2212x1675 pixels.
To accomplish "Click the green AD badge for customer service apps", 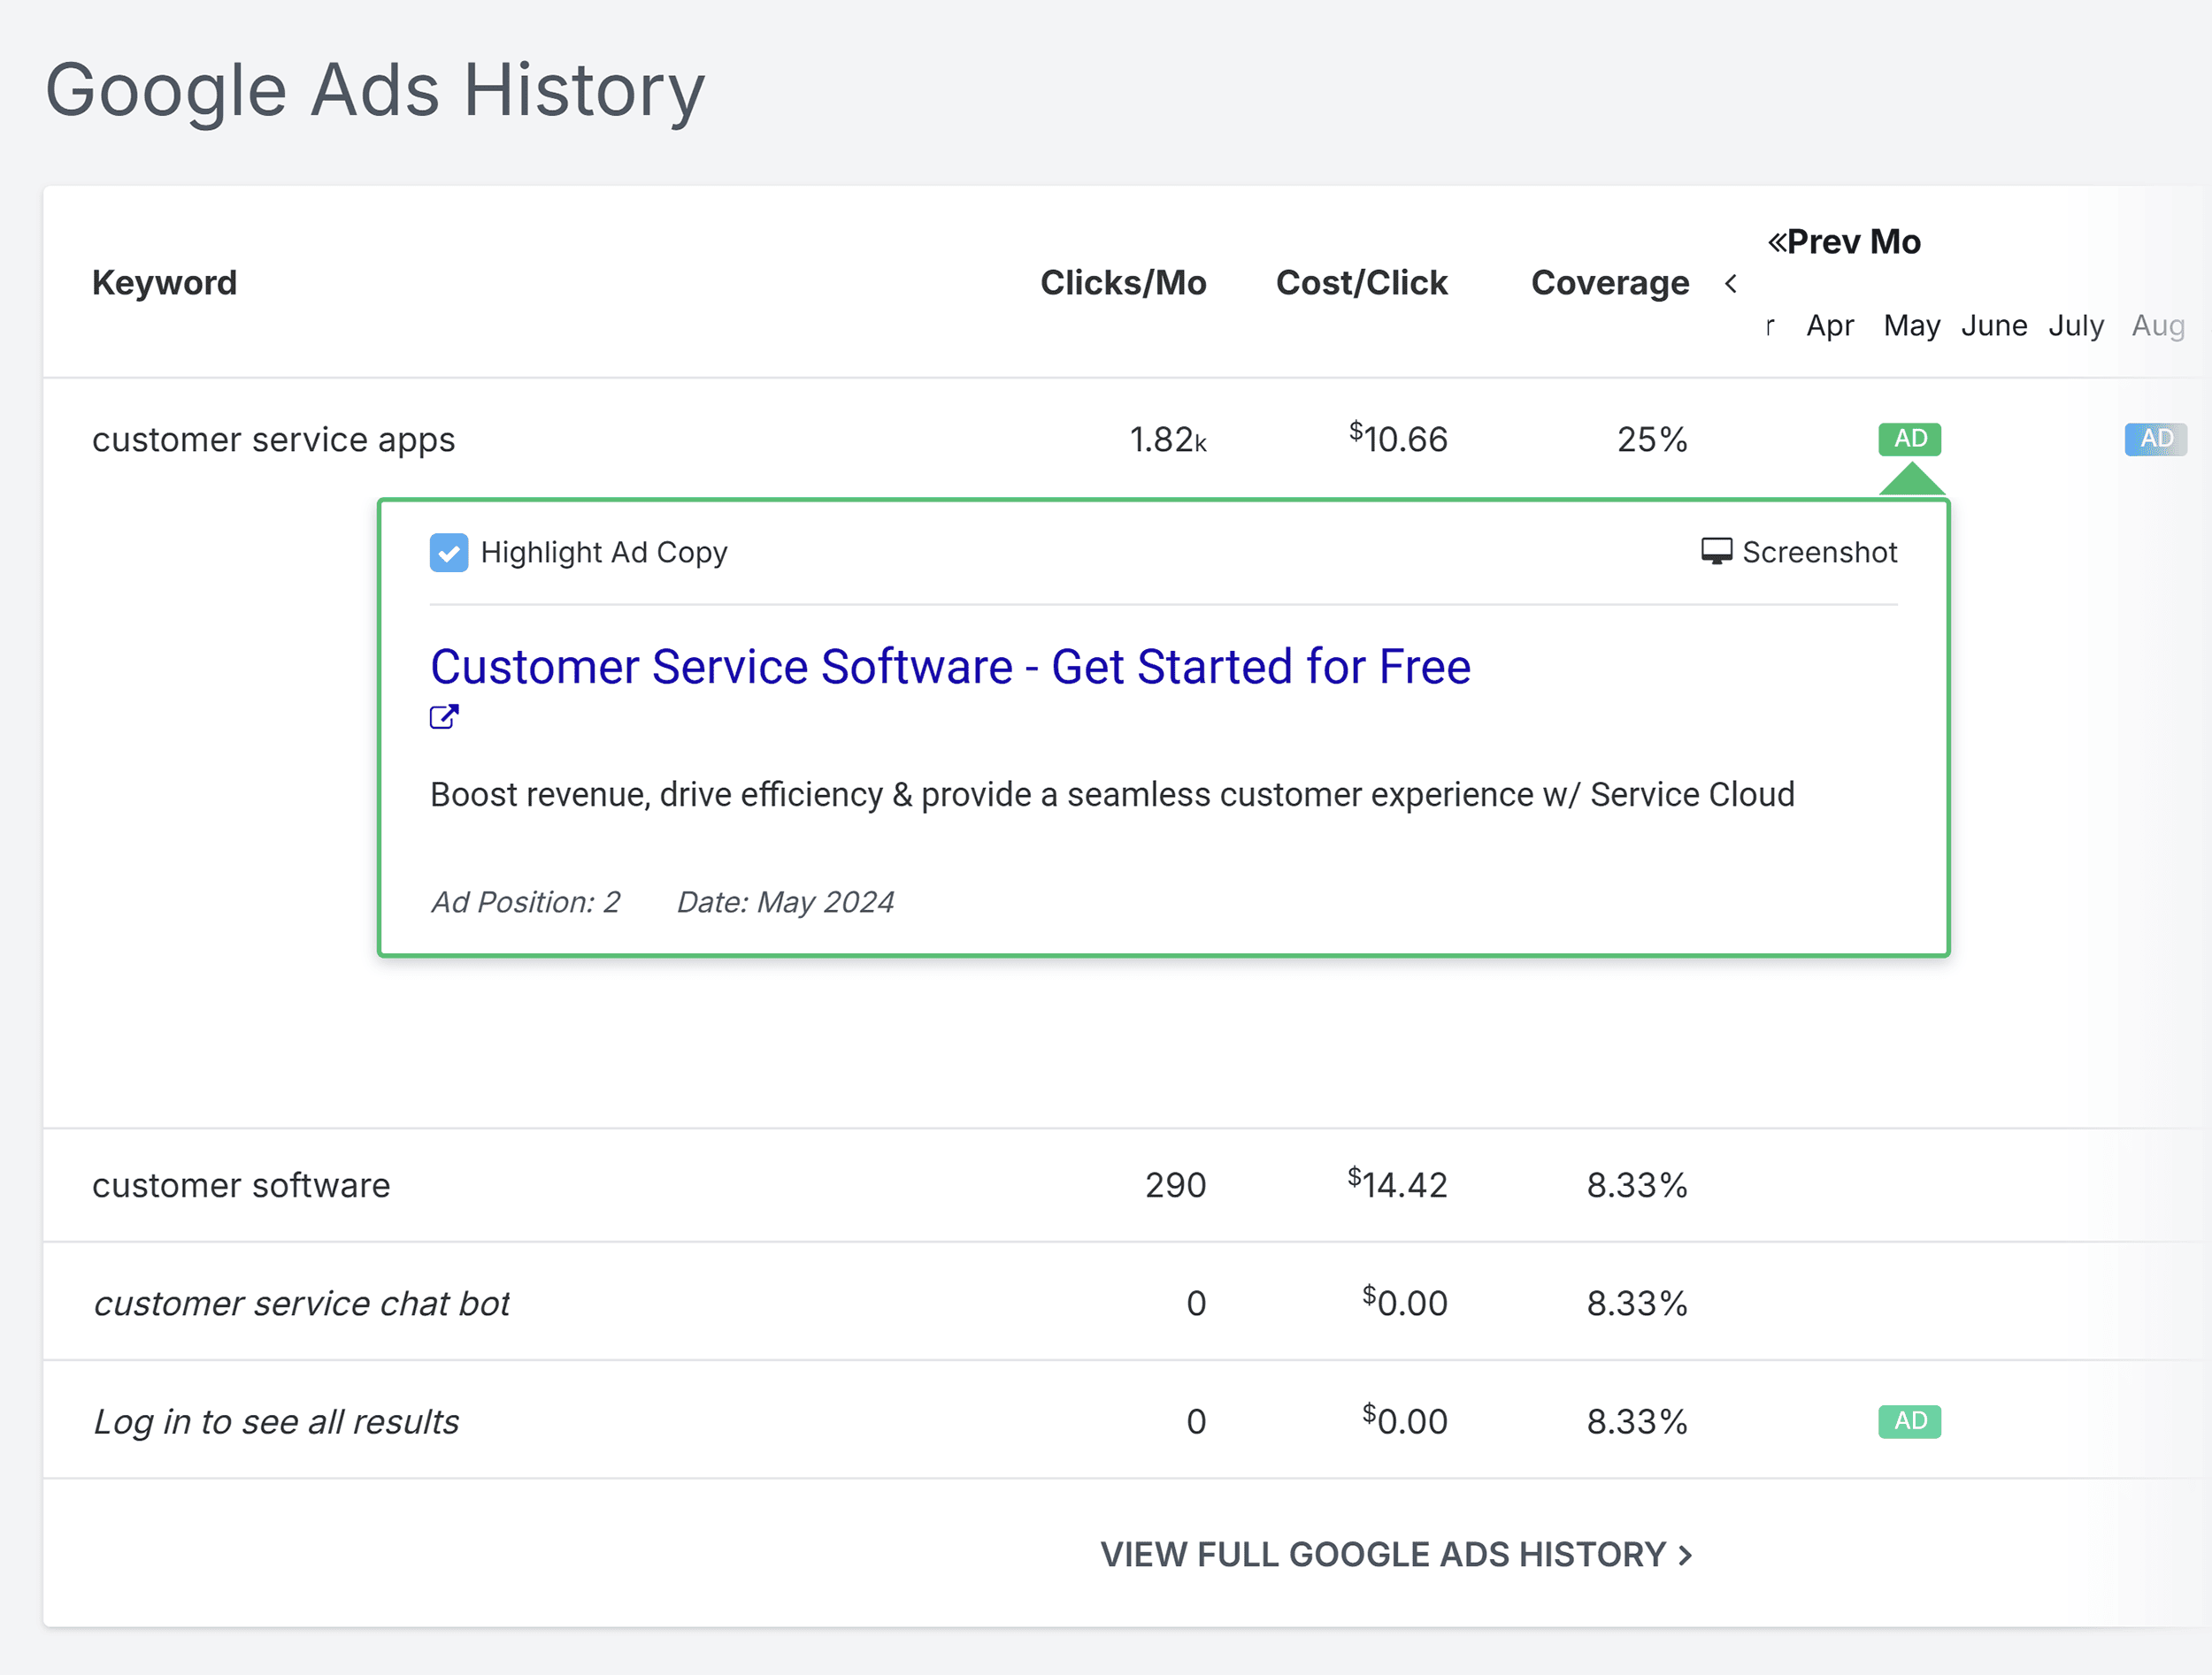I will [1909, 439].
